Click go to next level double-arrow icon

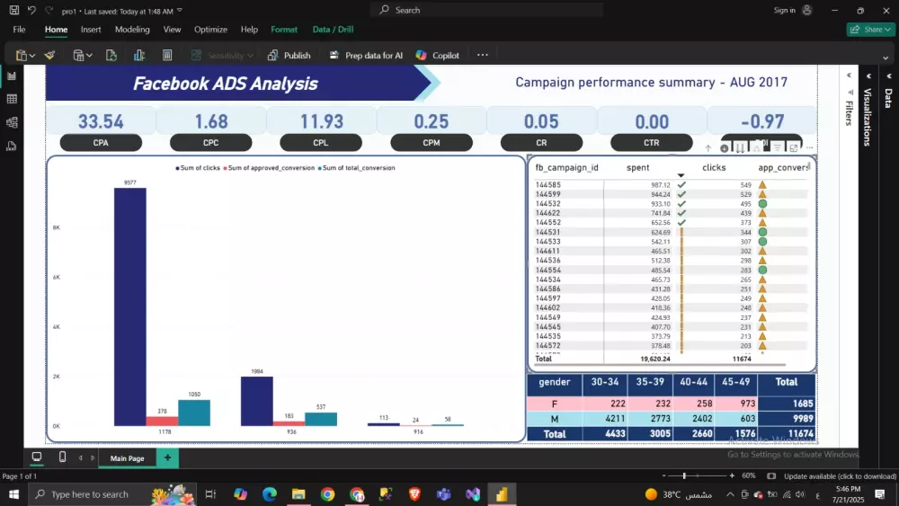click(740, 148)
